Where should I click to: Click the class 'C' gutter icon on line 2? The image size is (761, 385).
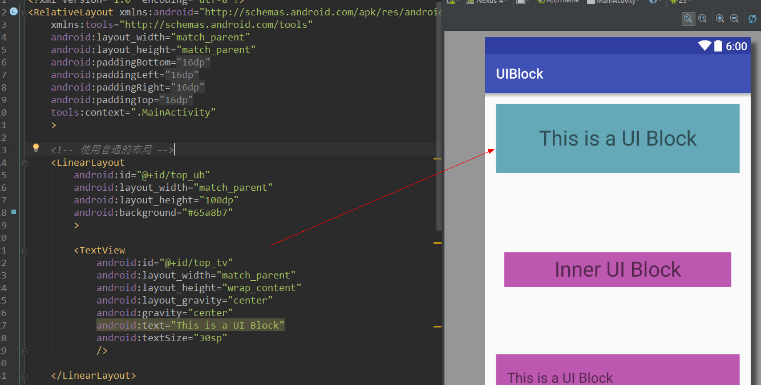[x=14, y=11]
